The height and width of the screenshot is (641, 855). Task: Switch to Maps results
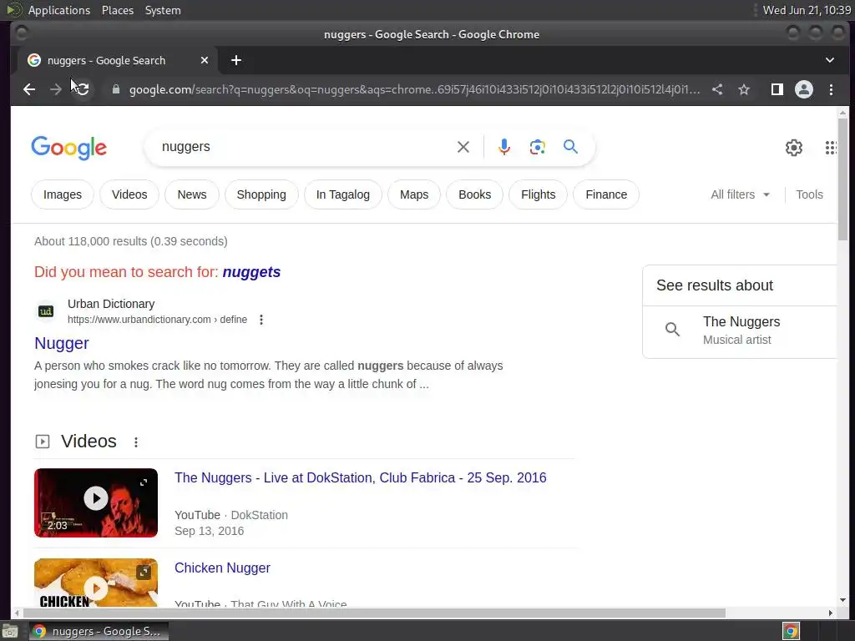[414, 194]
